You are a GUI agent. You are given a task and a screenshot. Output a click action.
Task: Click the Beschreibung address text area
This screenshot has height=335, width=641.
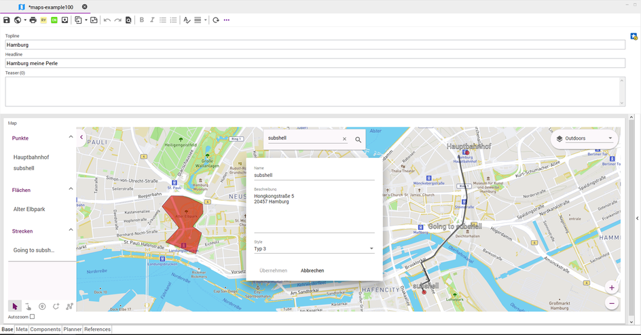point(314,212)
